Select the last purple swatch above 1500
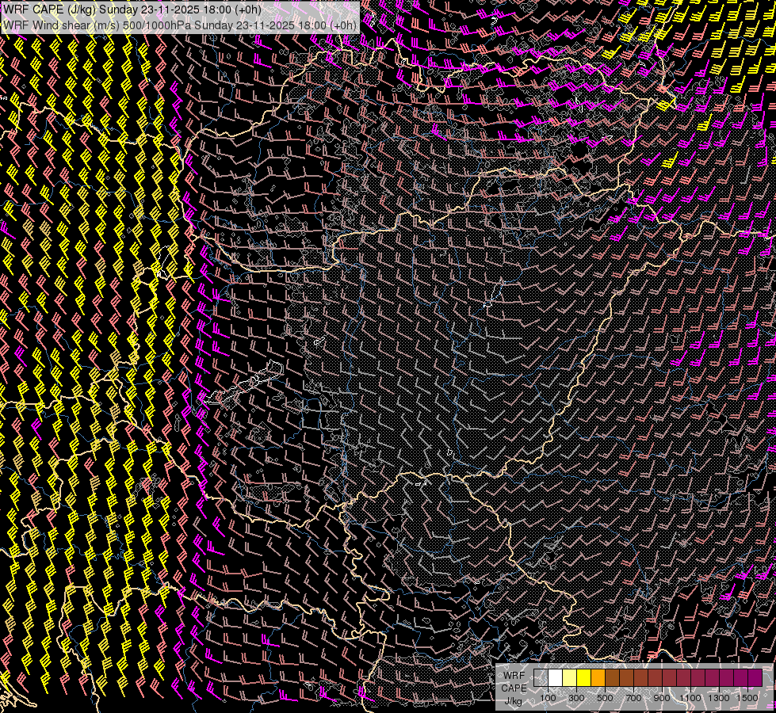This screenshot has width=776, height=713. [755, 678]
